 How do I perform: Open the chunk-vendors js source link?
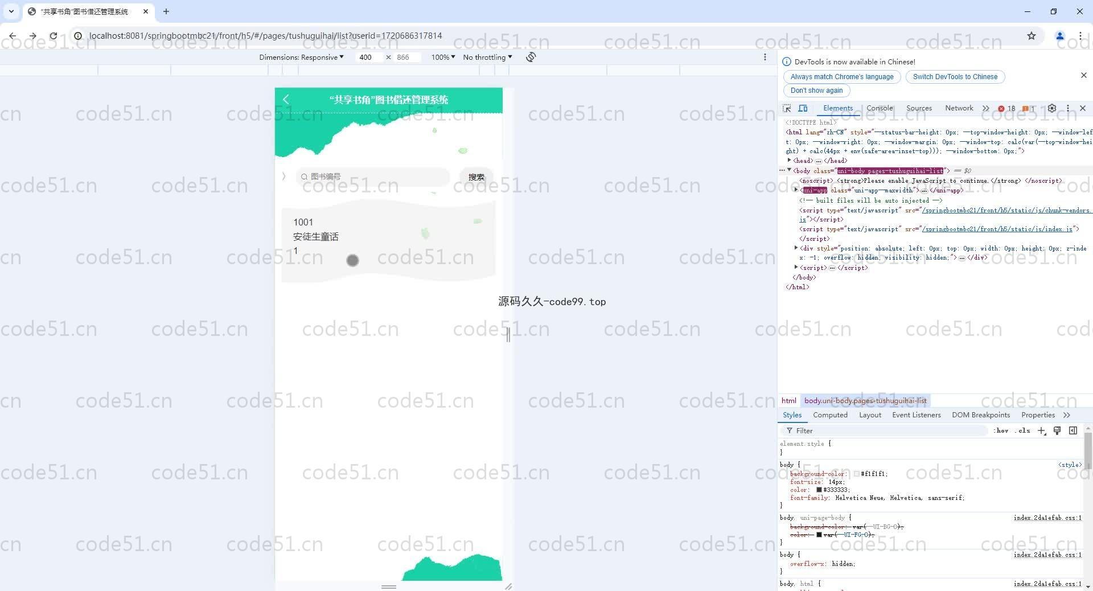coord(1005,210)
